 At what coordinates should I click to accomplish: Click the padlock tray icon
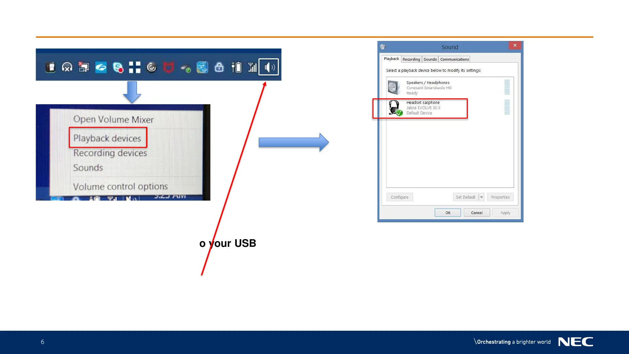[219, 67]
